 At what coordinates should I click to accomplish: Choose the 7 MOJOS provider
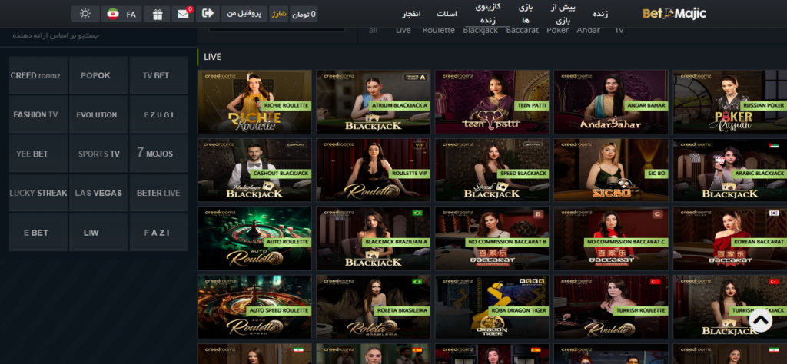click(158, 154)
